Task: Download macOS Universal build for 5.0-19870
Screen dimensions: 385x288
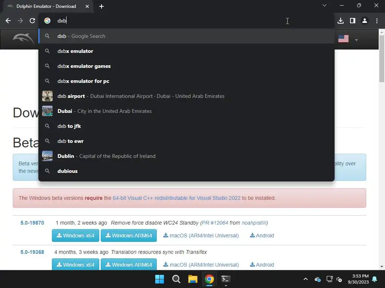Action: (201, 235)
